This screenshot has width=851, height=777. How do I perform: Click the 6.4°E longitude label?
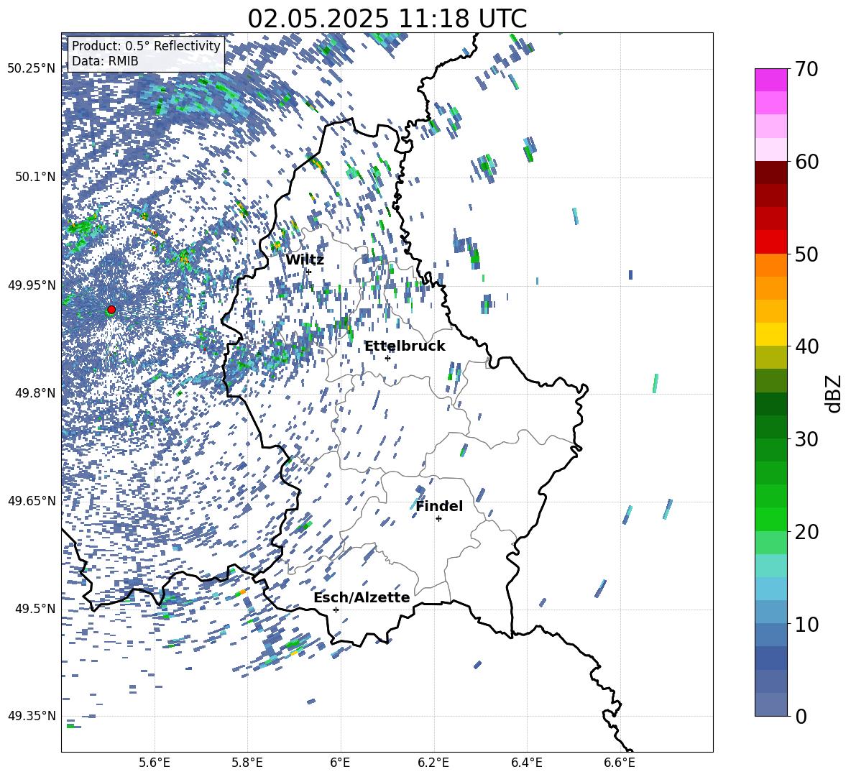click(x=526, y=763)
